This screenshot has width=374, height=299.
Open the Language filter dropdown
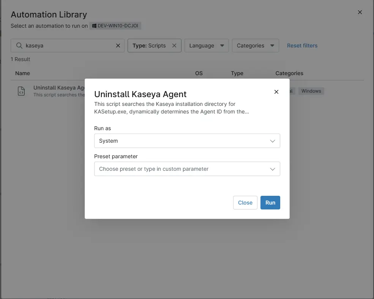click(x=206, y=46)
